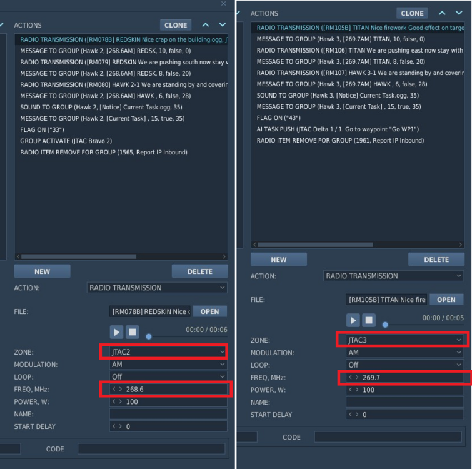
Task: Open the JTAC2 zone dropdown
Action: click(x=168, y=352)
